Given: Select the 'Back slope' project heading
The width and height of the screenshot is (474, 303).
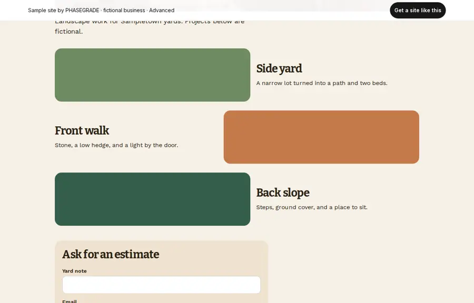Looking at the screenshot, I should click(x=283, y=193).
